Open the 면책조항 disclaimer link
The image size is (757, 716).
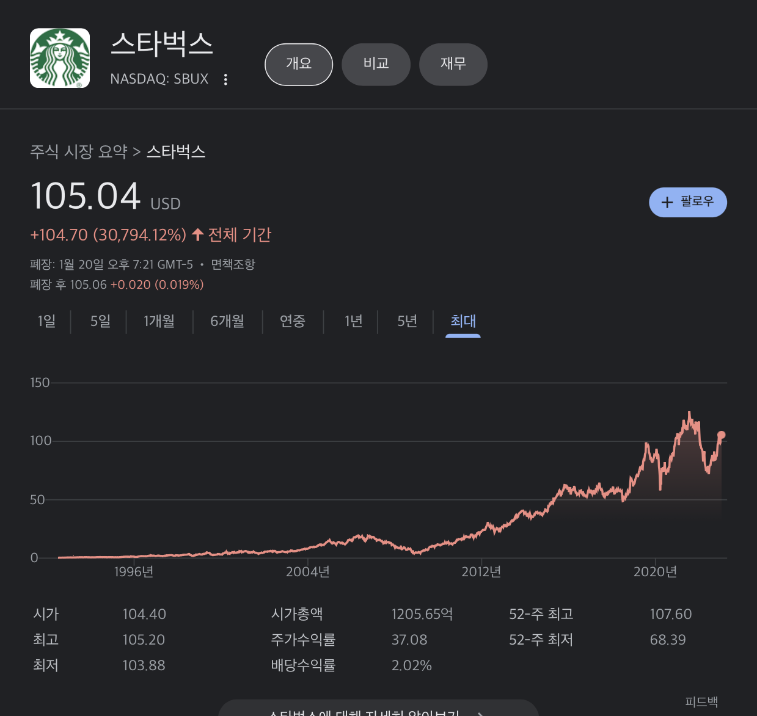tap(233, 264)
